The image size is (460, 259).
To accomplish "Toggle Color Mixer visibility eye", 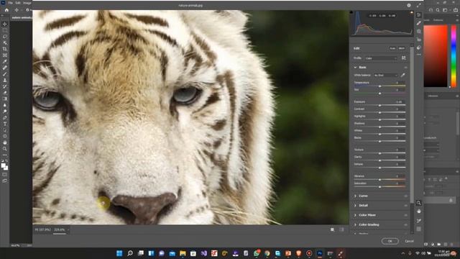I will [405, 215].
